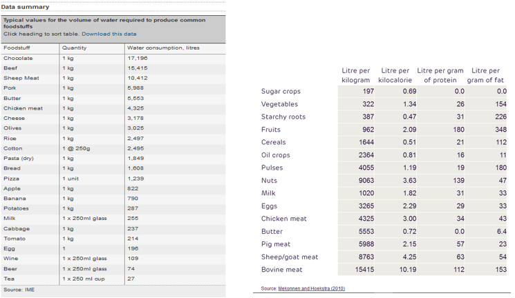
Task: Click the Beef water consumption value 15,415
Action: (138, 68)
